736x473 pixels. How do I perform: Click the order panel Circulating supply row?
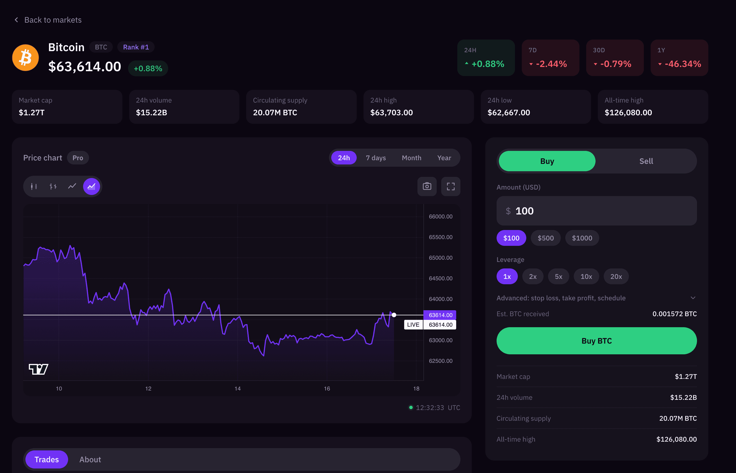click(x=597, y=418)
